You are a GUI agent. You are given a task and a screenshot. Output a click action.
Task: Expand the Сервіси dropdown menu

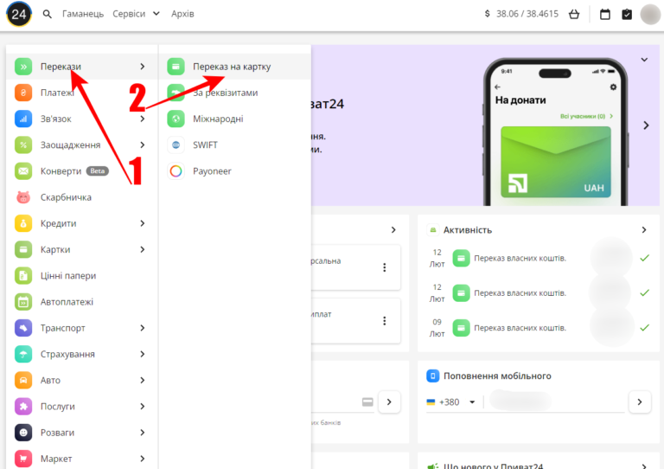click(x=137, y=14)
